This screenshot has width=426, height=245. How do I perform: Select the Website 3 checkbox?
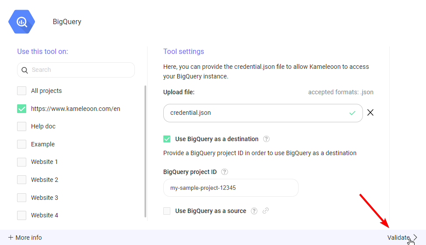[21, 198]
